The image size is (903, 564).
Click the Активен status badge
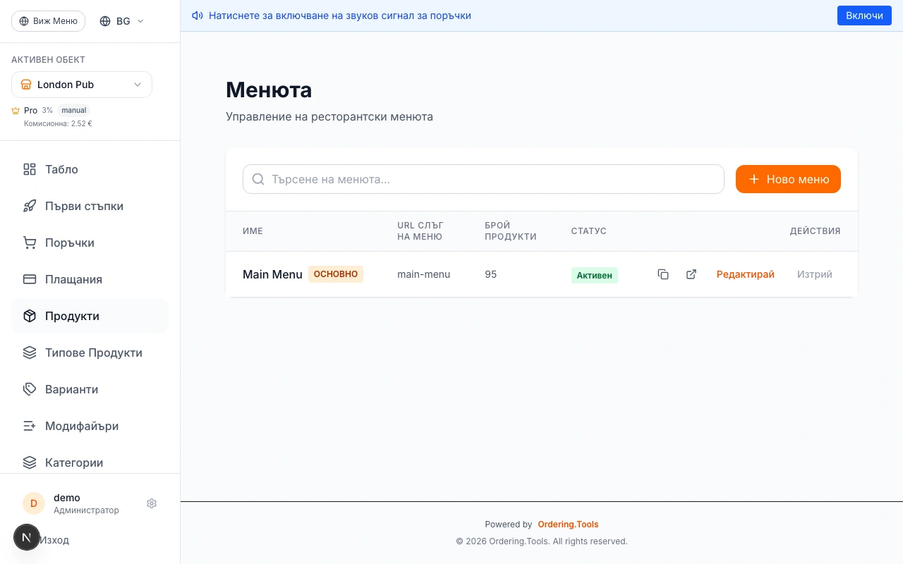(x=594, y=275)
